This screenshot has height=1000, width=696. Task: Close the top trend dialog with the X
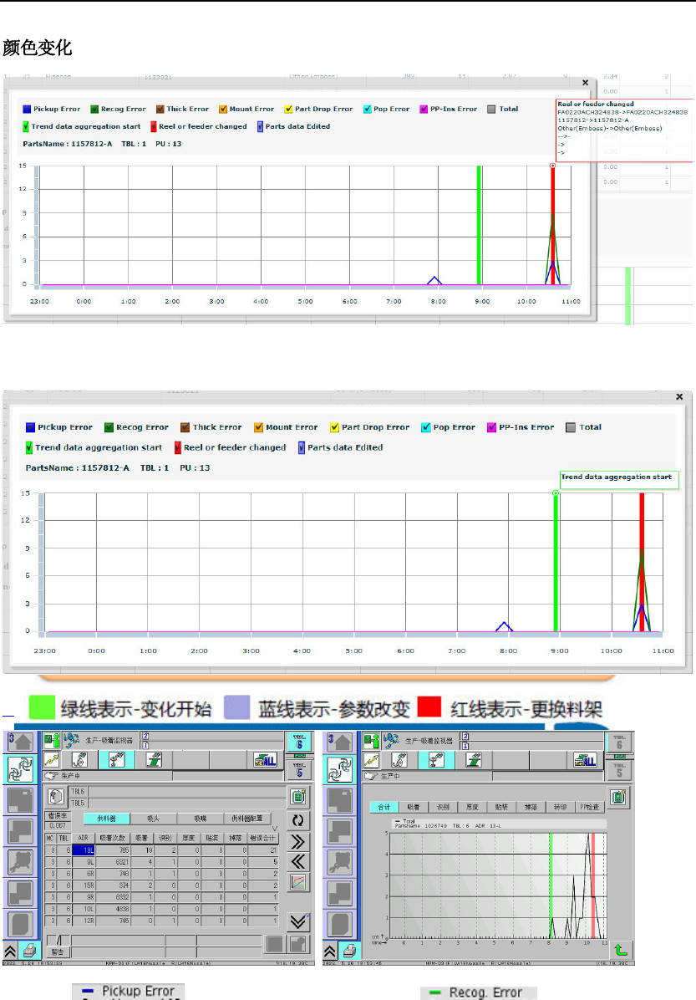[x=585, y=83]
